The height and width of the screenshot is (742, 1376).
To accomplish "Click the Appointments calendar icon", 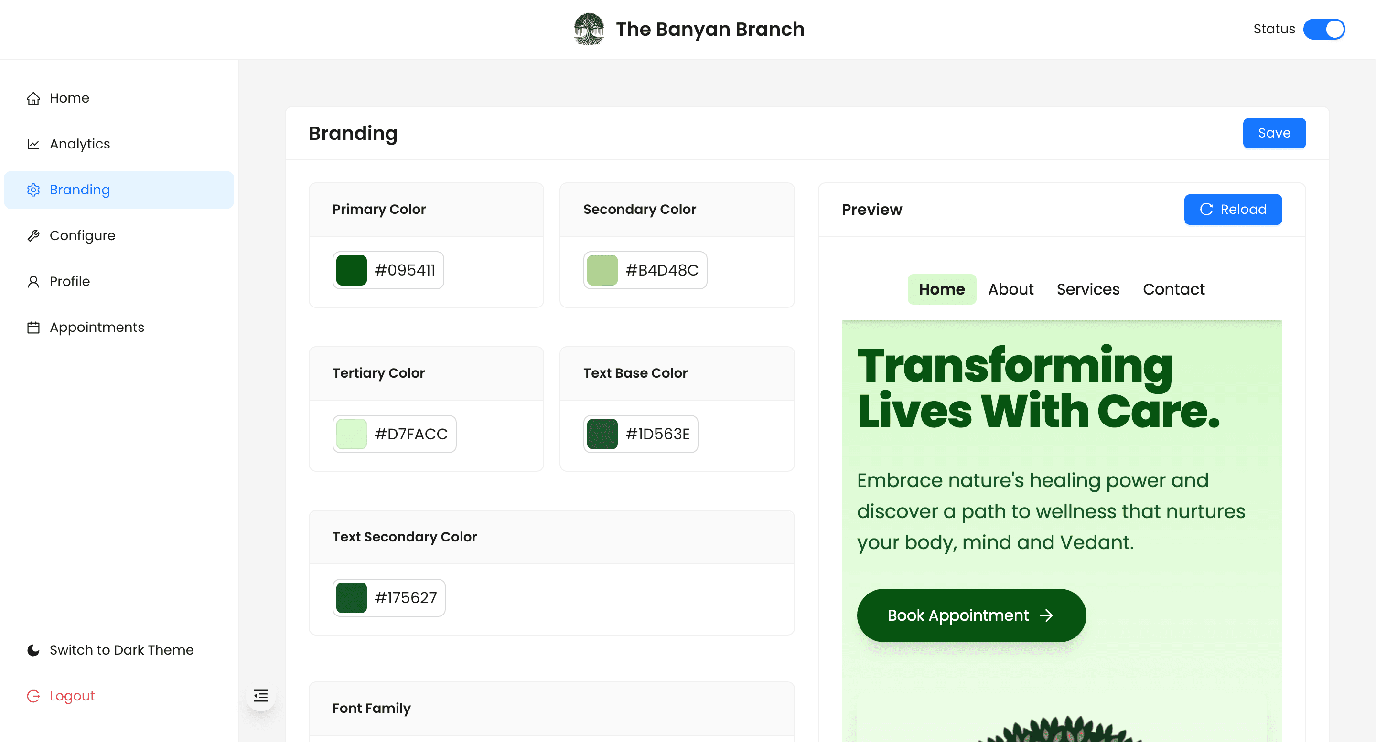I will 33,327.
